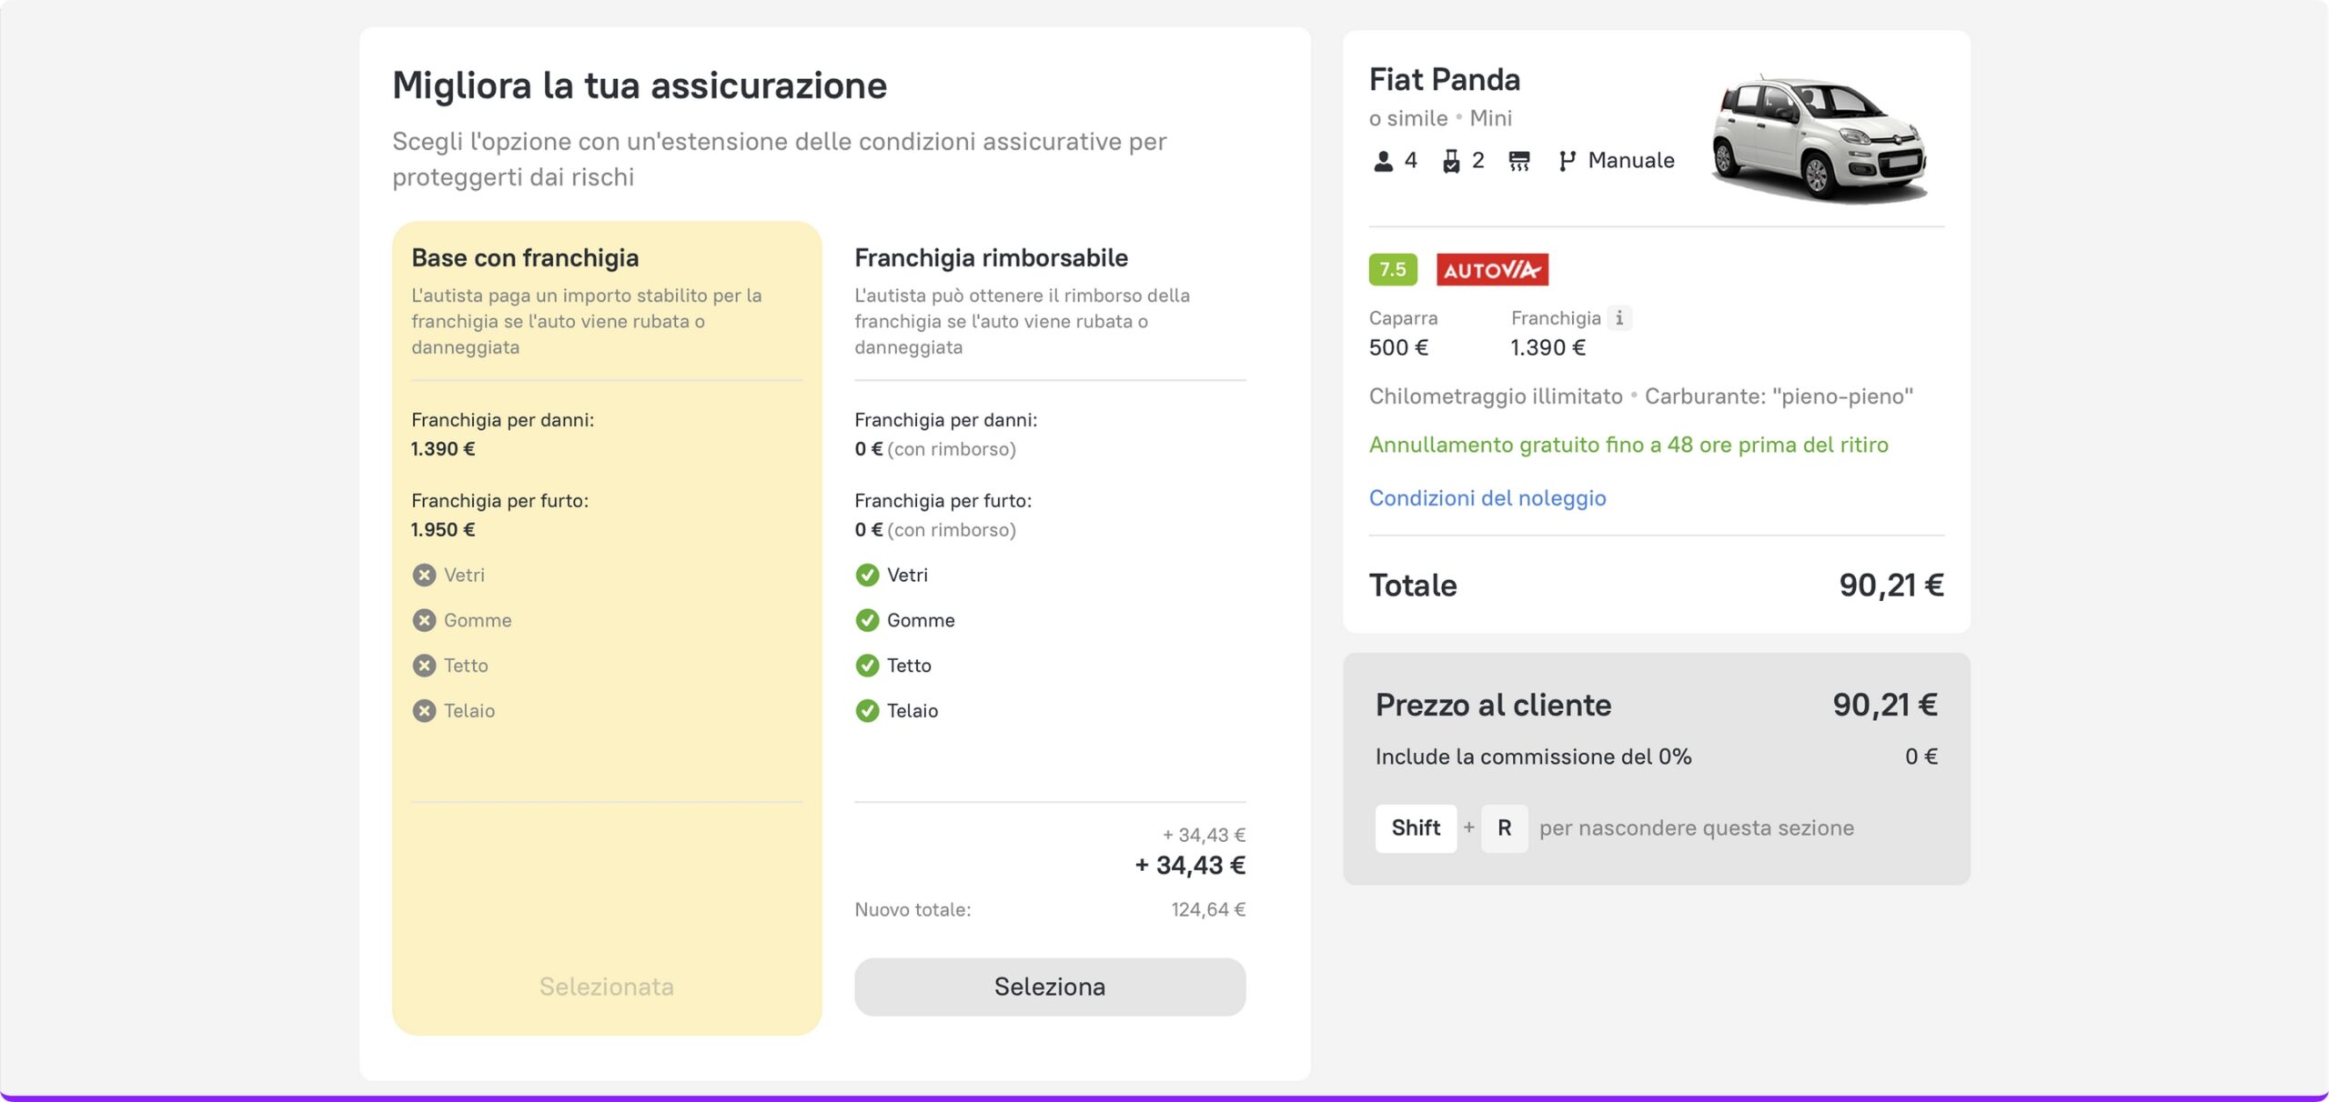The width and height of the screenshot is (2329, 1102).
Task: Click the manual transmission gearbox icon
Action: (x=1566, y=161)
